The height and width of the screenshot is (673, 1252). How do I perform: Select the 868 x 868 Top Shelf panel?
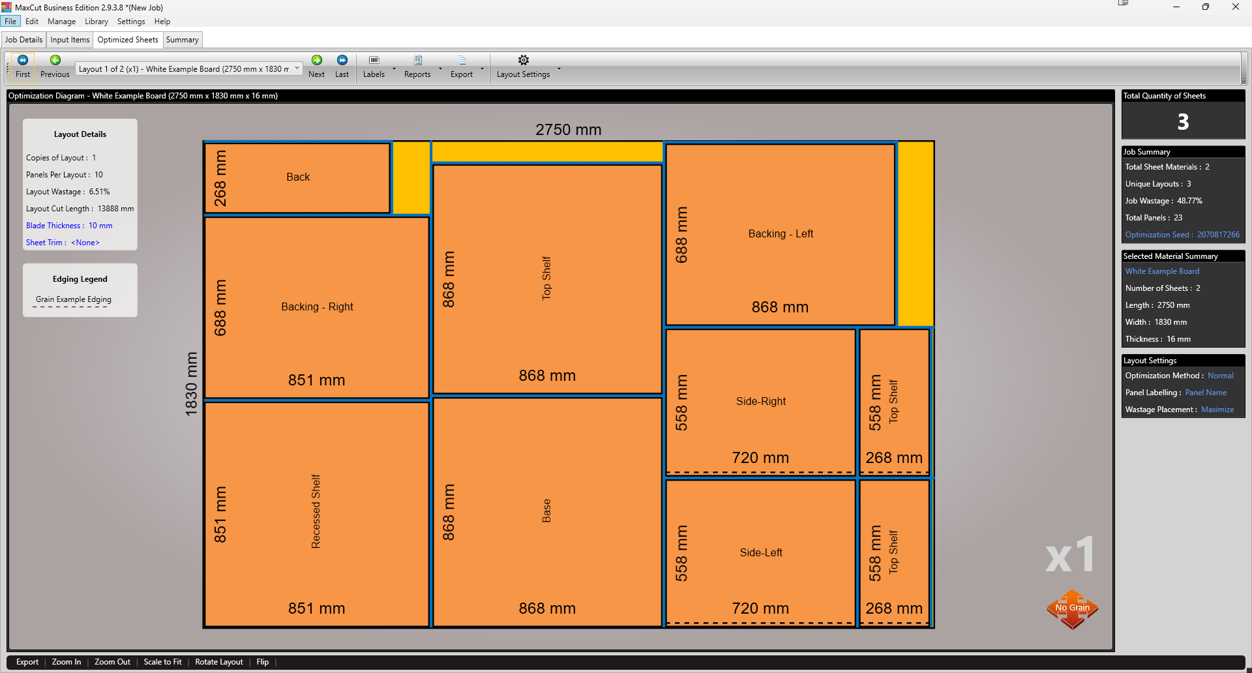tap(547, 279)
